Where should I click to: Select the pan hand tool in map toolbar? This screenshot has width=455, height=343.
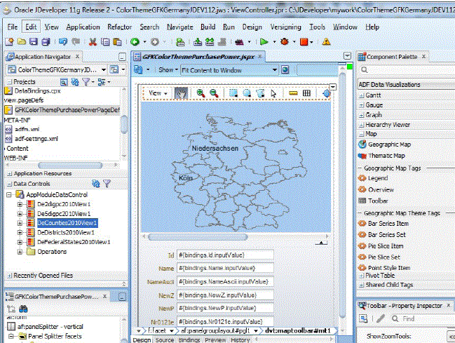coord(181,93)
